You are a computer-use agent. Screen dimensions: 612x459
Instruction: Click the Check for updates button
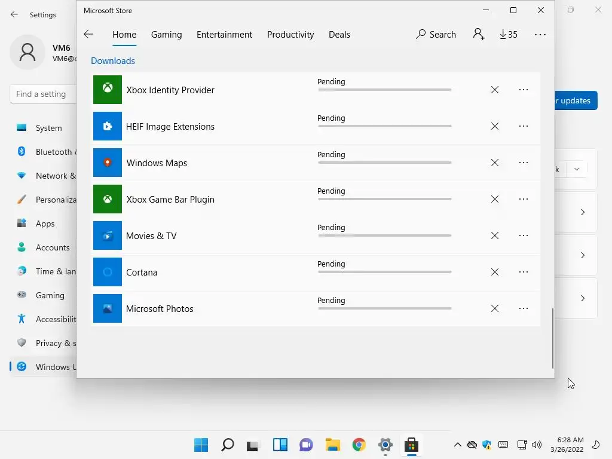pos(576,100)
